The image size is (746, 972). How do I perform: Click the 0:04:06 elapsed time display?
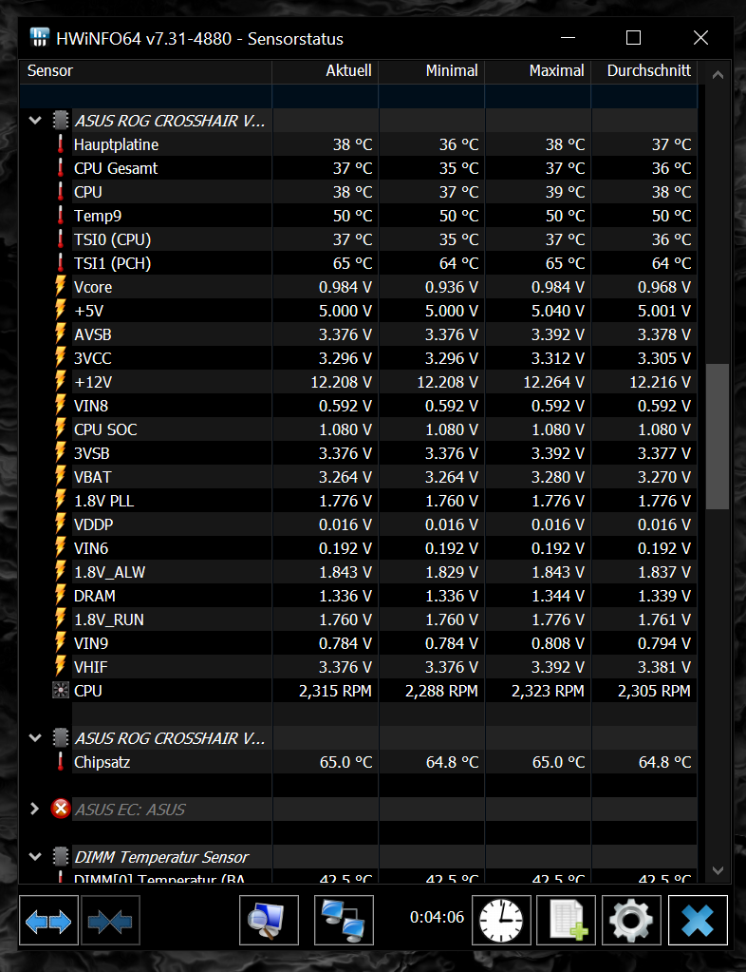tap(438, 917)
